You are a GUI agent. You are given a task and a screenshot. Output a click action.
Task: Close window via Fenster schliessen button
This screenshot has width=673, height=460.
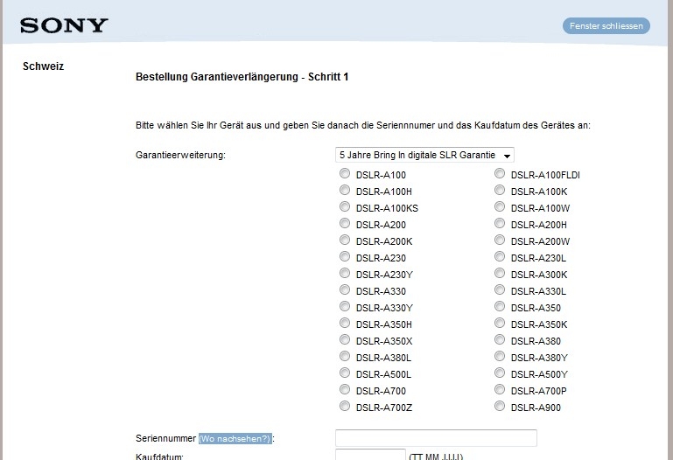tap(606, 26)
